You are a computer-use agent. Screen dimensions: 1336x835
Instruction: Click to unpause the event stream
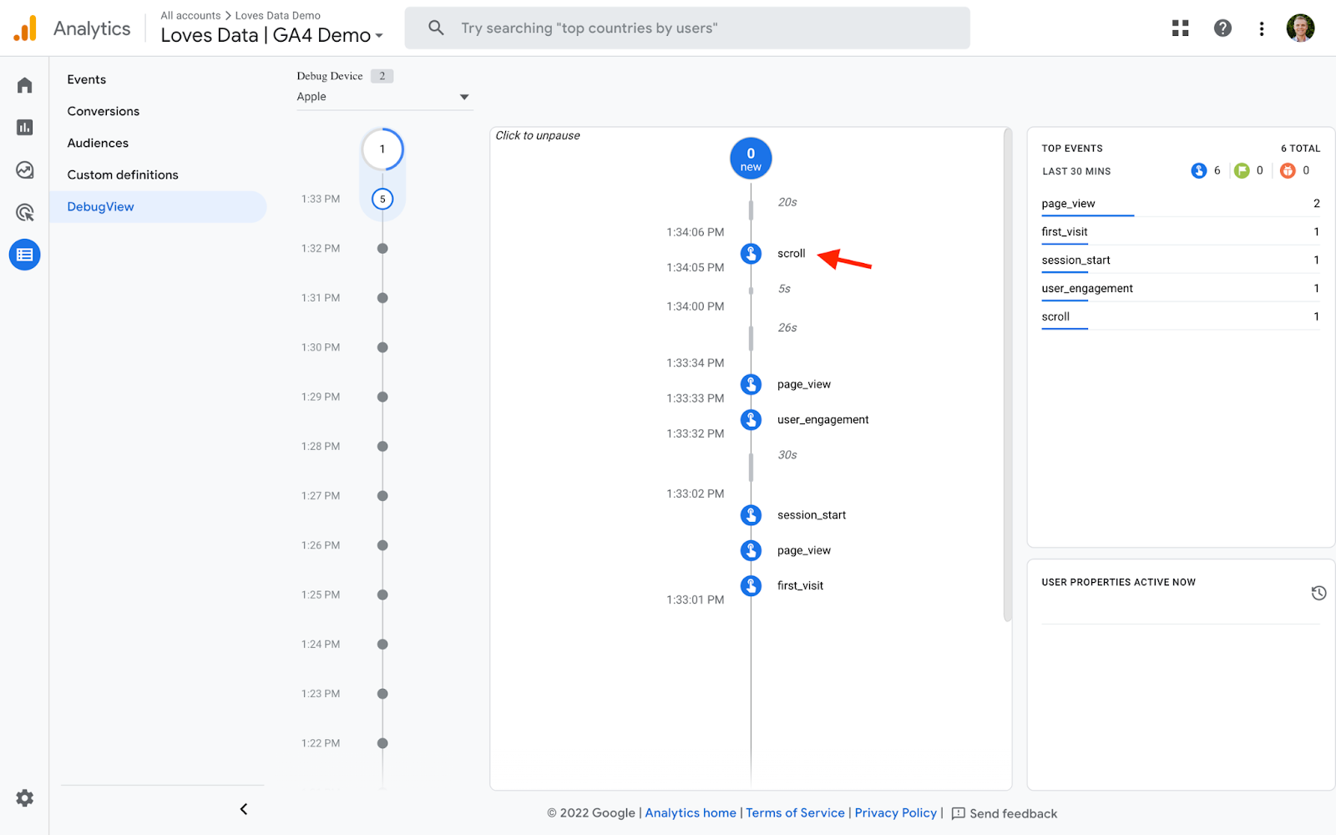[537, 134]
